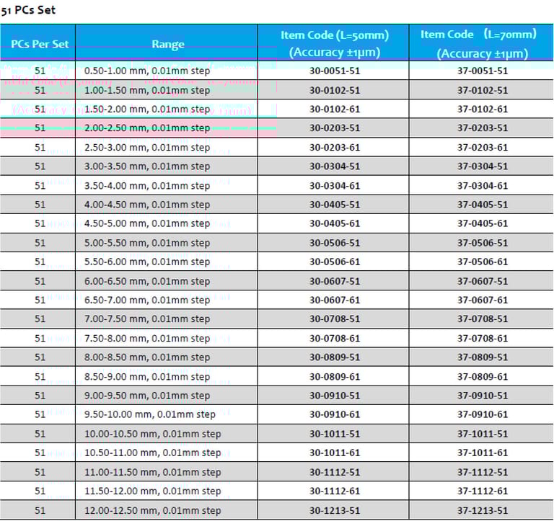554x521 pixels.
Task: Select the 10.00-10.50 mm range cell
Action: [x=152, y=434]
